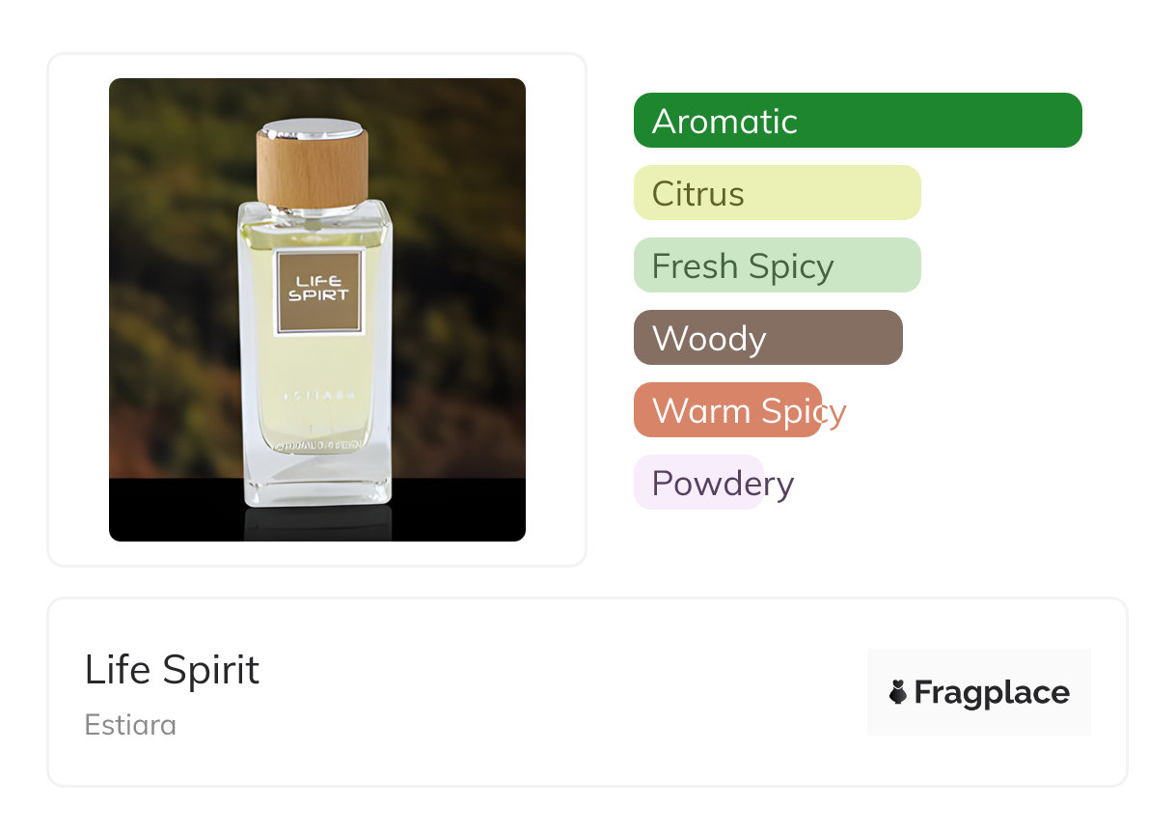Click the Estiara engraving on the bottle

[317, 396]
